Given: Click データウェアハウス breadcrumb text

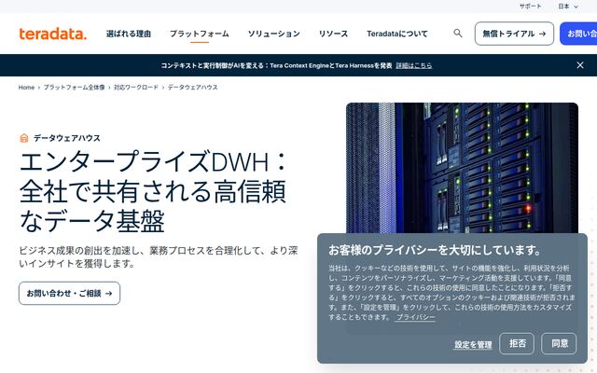Looking at the screenshot, I should coord(193,87).
